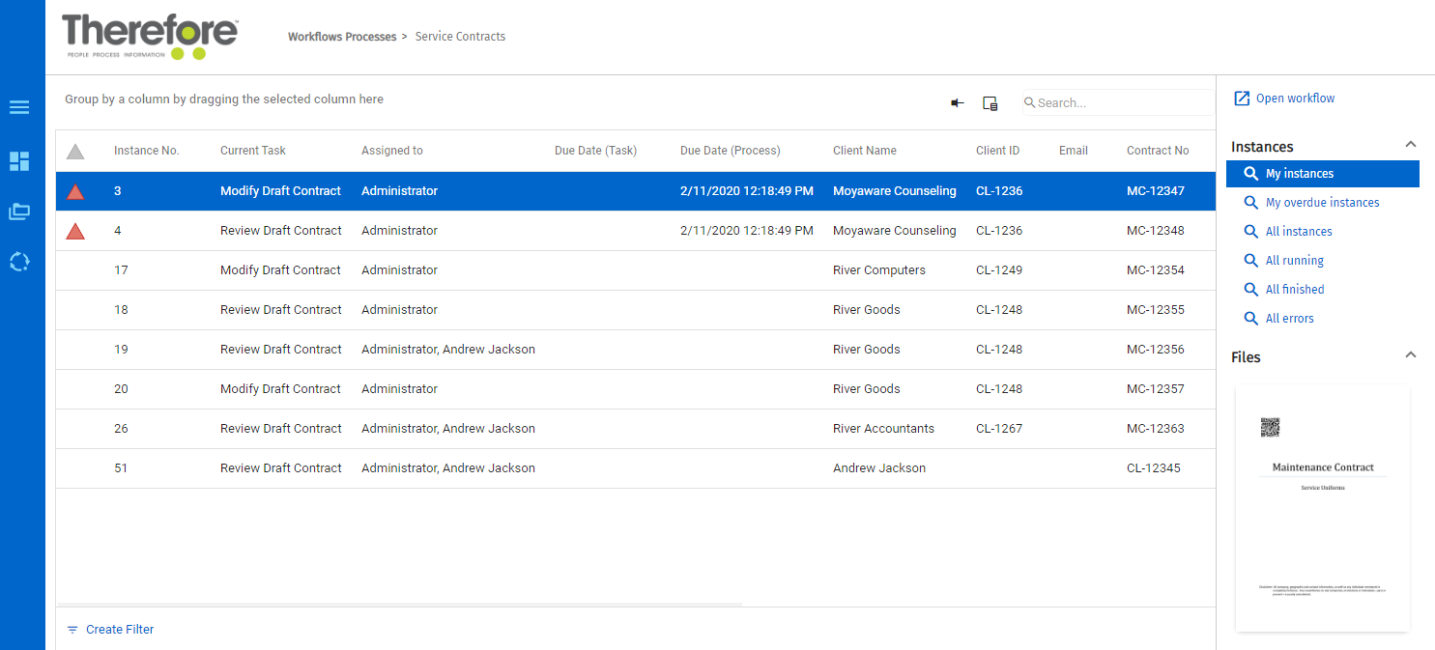Screen dimensions: 1435x650
Task: Select instance number 51
Action: (x=121, y=468)
